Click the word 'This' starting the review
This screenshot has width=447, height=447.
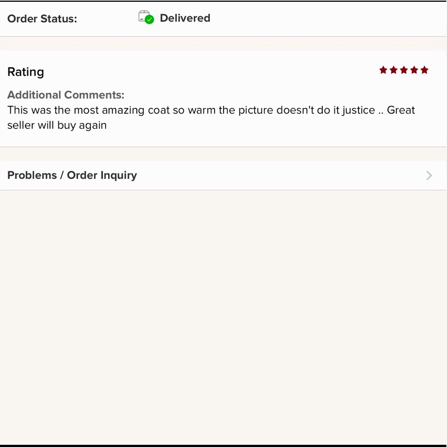click(x=17, y=110)
